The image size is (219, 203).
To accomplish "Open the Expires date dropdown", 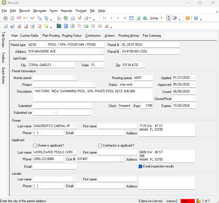I will point(193,106).
